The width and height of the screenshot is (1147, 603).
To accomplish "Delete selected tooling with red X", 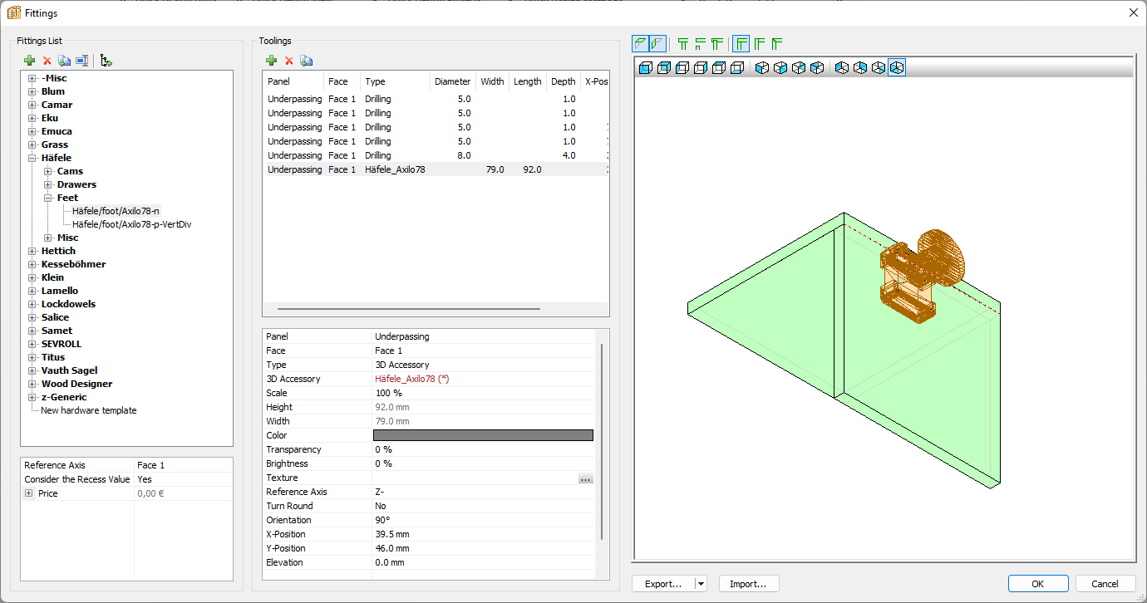I will tap(289, 61).
